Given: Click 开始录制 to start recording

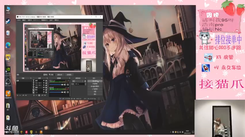Looking at the screenshot, I should click(95, 84).
